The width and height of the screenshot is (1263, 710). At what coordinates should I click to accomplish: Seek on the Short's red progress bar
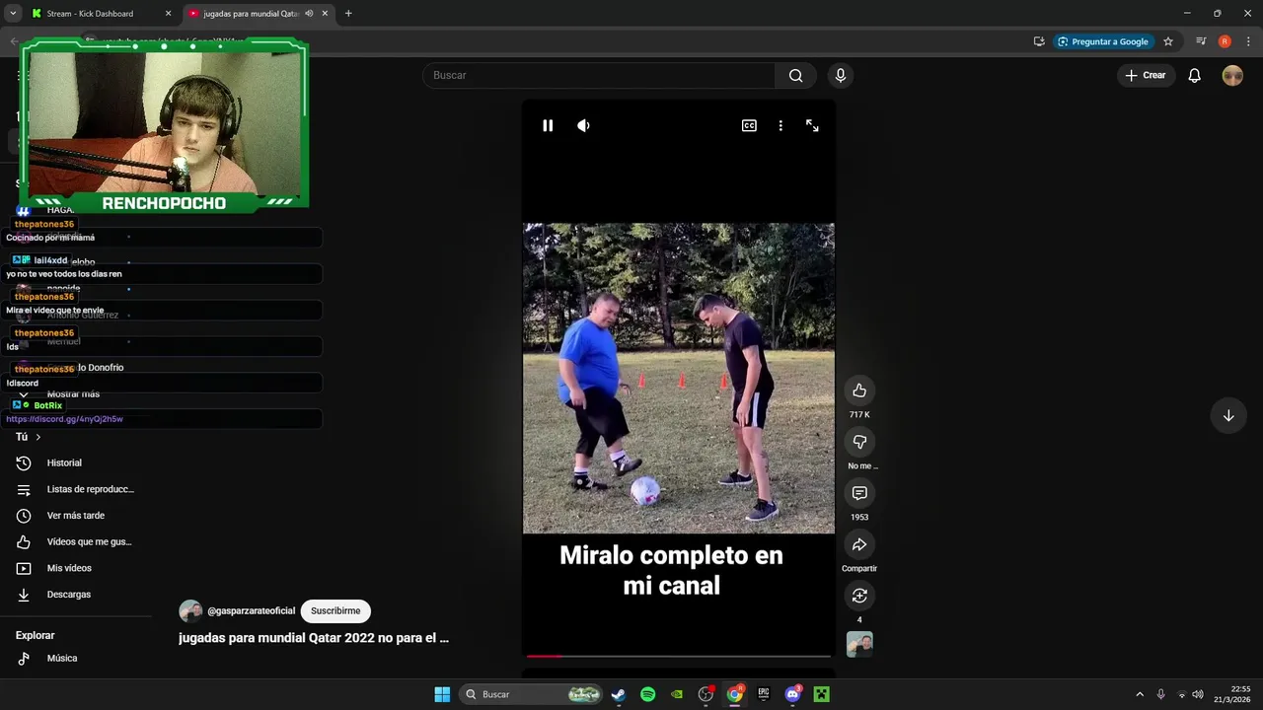coord(679,656)
